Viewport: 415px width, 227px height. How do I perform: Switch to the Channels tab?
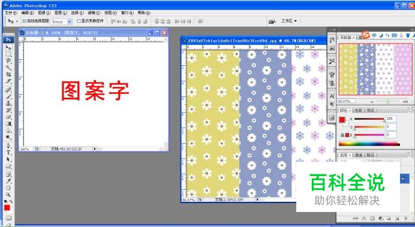point(359,155)
